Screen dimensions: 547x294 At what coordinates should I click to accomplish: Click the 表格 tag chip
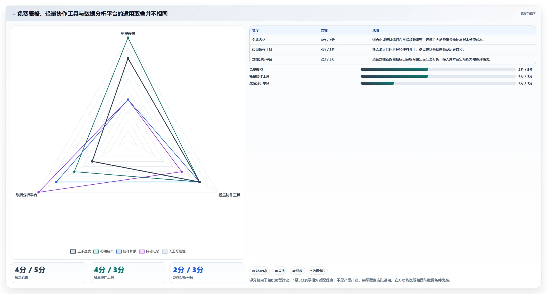(280, 271)
